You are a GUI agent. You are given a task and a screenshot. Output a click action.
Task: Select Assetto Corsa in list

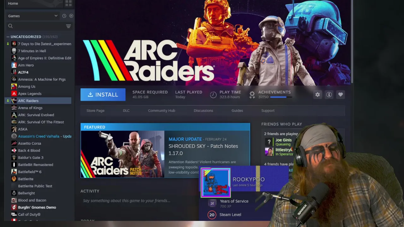click(29, 143)
